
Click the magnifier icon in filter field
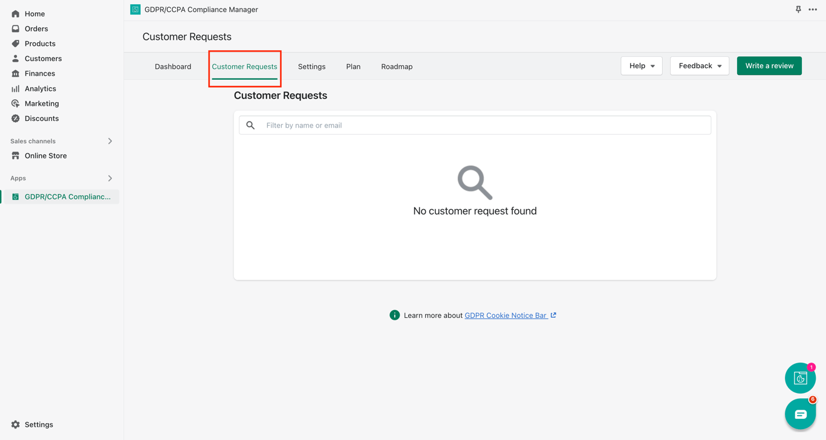pos(250,125)
